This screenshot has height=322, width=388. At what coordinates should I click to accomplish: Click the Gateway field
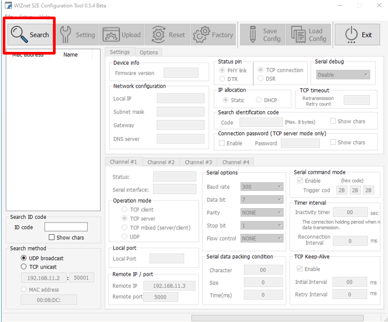[181, 125]
